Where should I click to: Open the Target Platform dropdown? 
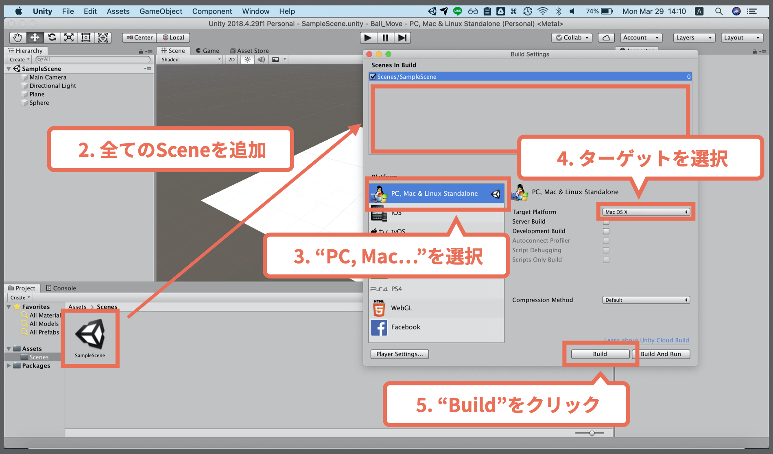pyautogui.click(x=645, y=212)
